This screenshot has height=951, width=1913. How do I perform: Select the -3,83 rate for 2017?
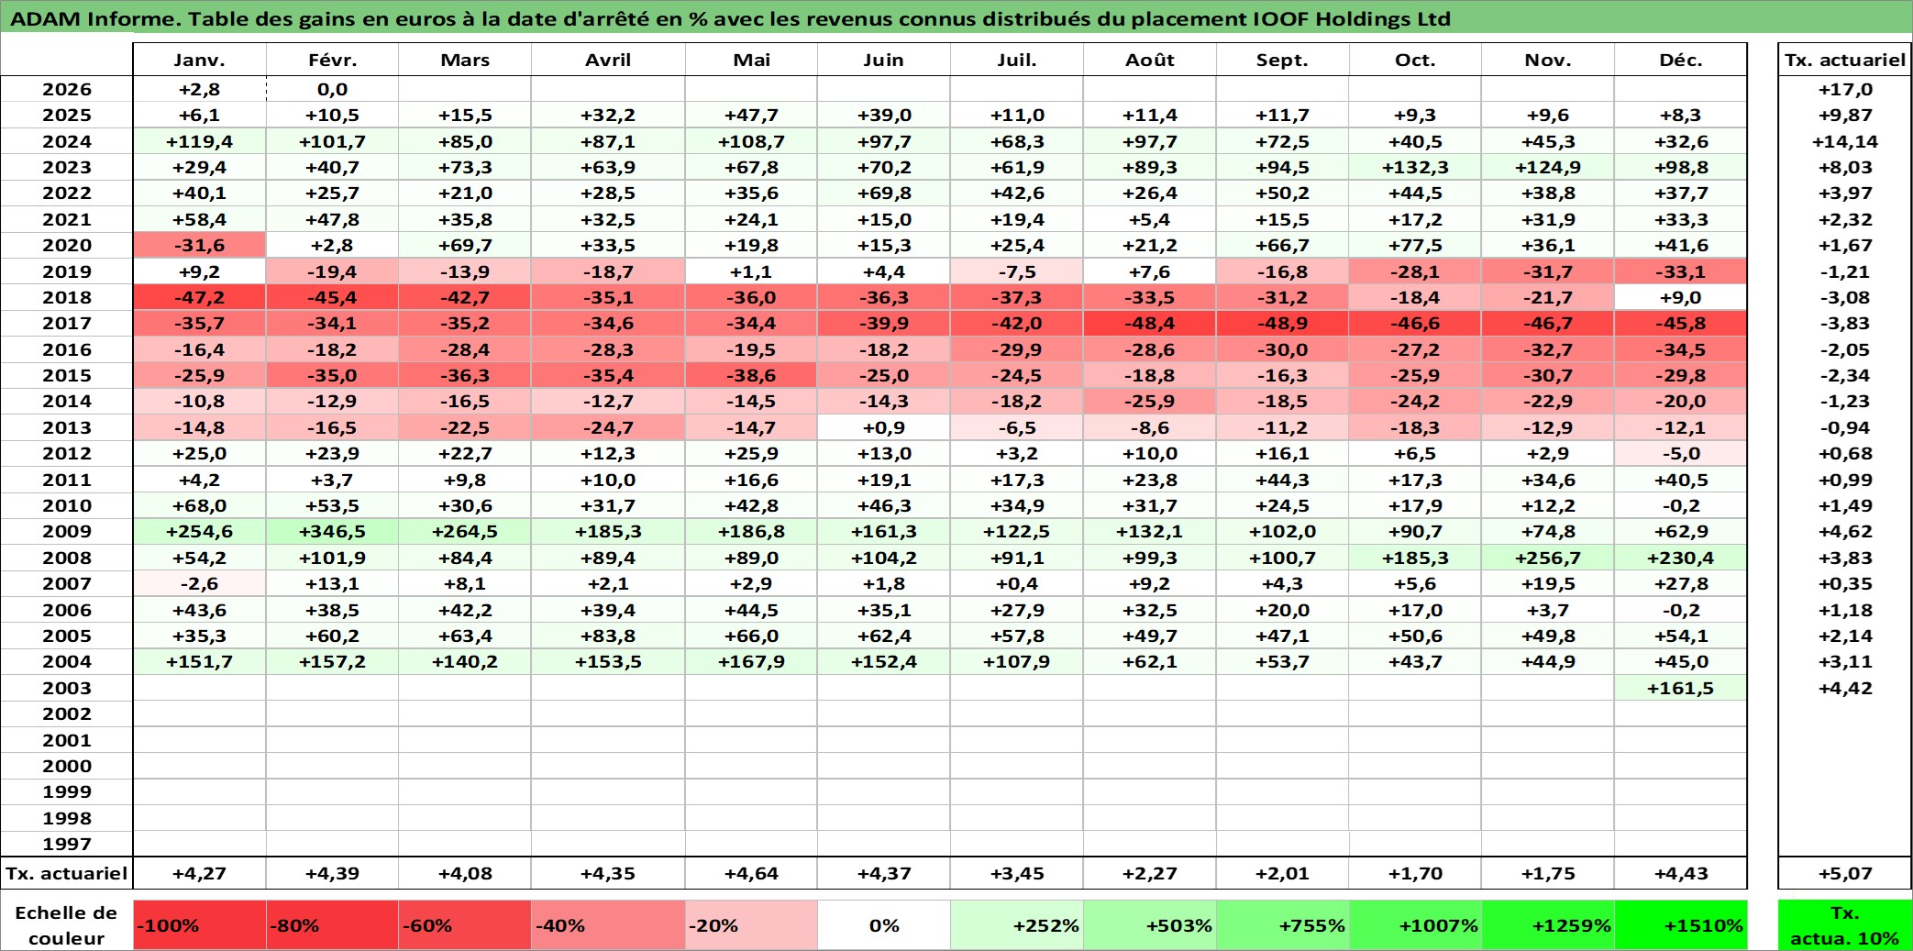tap(1845, 323)
